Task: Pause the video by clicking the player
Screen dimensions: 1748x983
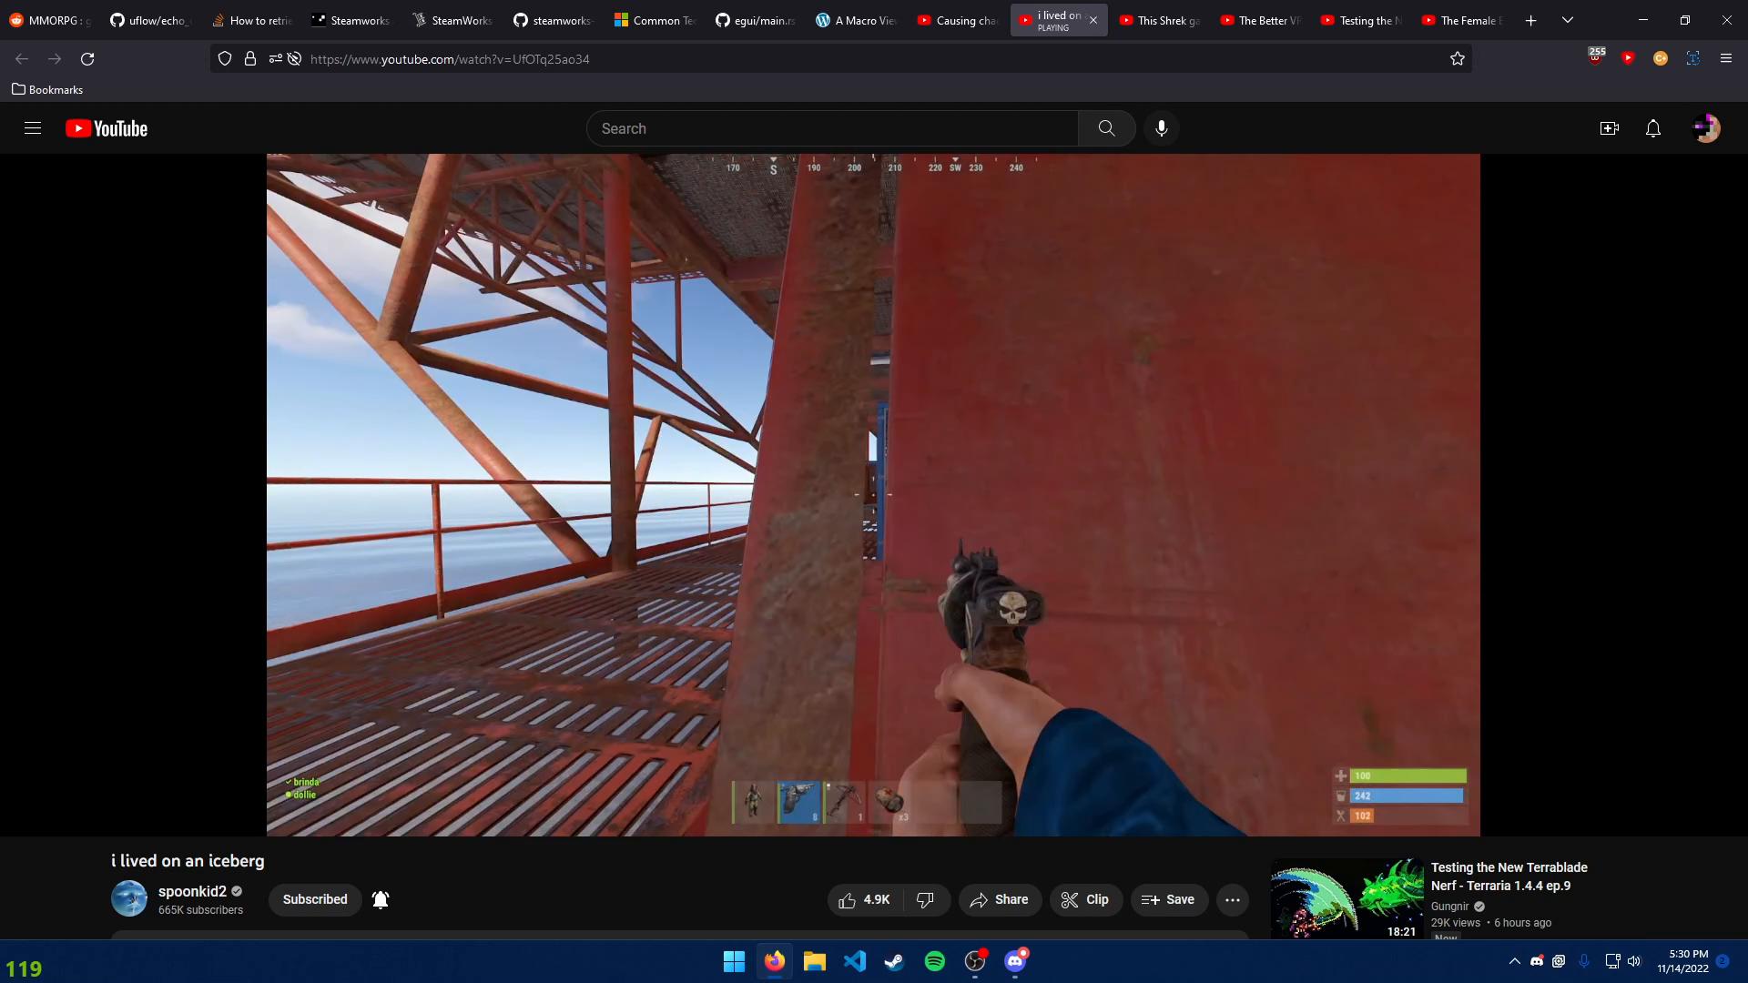Action: (x=873, y=494)
